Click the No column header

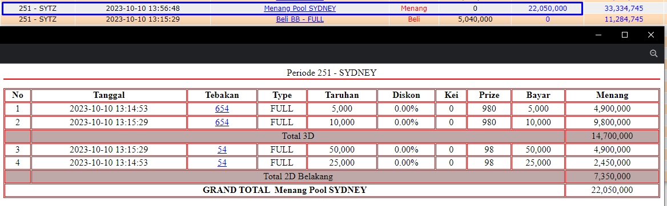tap(18, 95)
